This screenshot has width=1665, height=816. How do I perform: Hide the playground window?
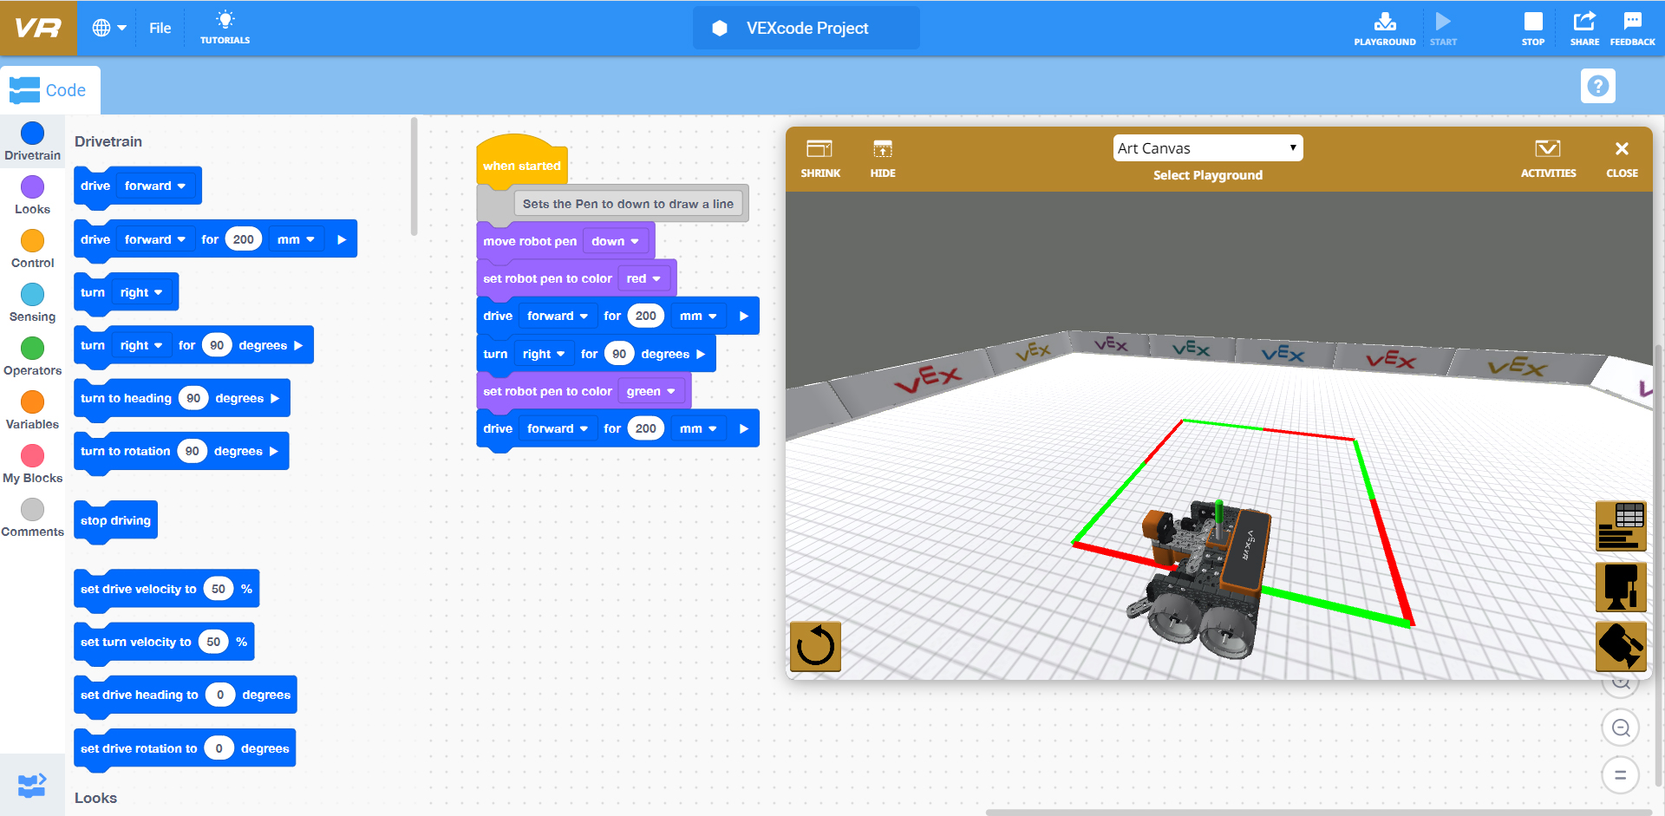[883, 158]
